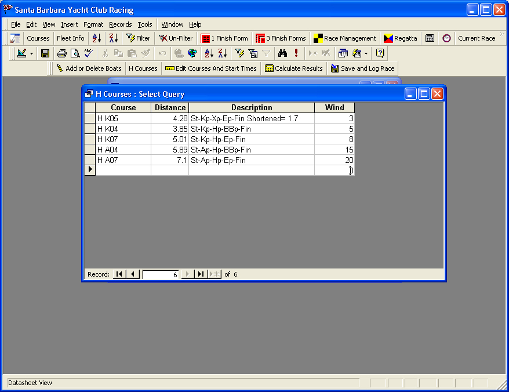509x392 pixels.
Task: Click the Web toolbar globe icon
Action: click(x=192, y=53)
